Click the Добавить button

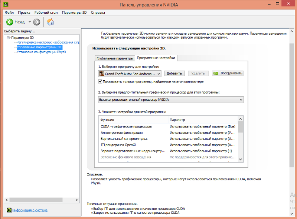coord(174,74)
